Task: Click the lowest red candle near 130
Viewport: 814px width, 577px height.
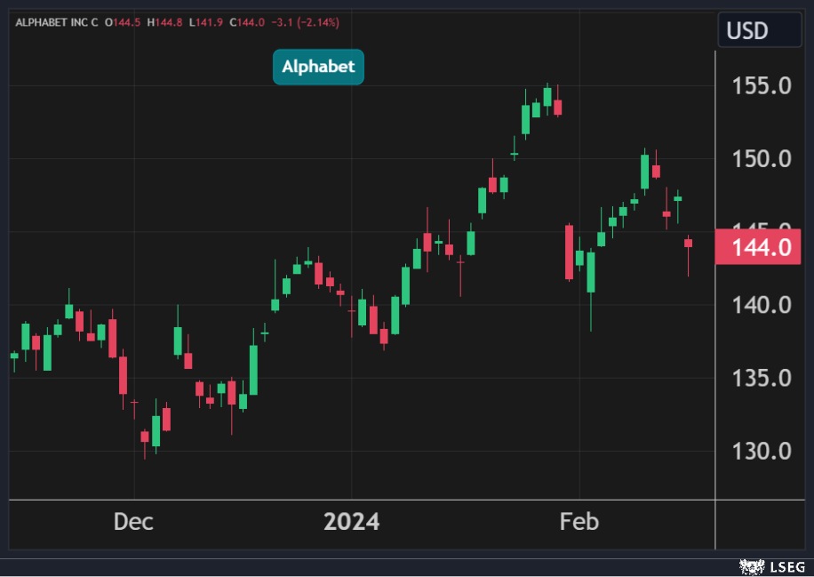Action: coord(145,437)
